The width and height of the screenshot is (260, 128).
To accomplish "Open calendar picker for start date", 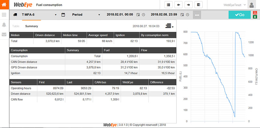I will [138, 15].
